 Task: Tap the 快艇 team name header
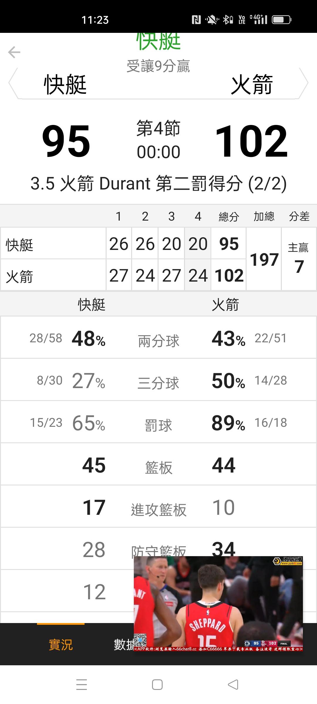65,84
